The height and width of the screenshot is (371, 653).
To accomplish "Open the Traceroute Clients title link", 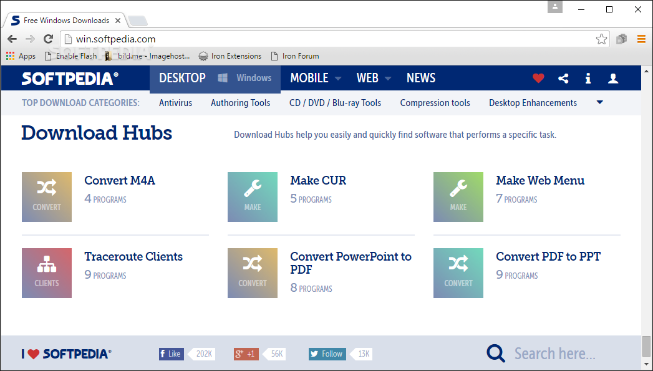I will click(133, 256).
